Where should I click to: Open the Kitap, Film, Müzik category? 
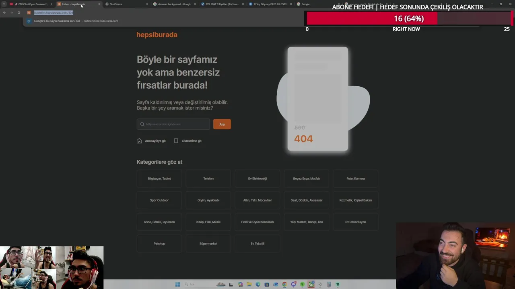click(208, 222)
